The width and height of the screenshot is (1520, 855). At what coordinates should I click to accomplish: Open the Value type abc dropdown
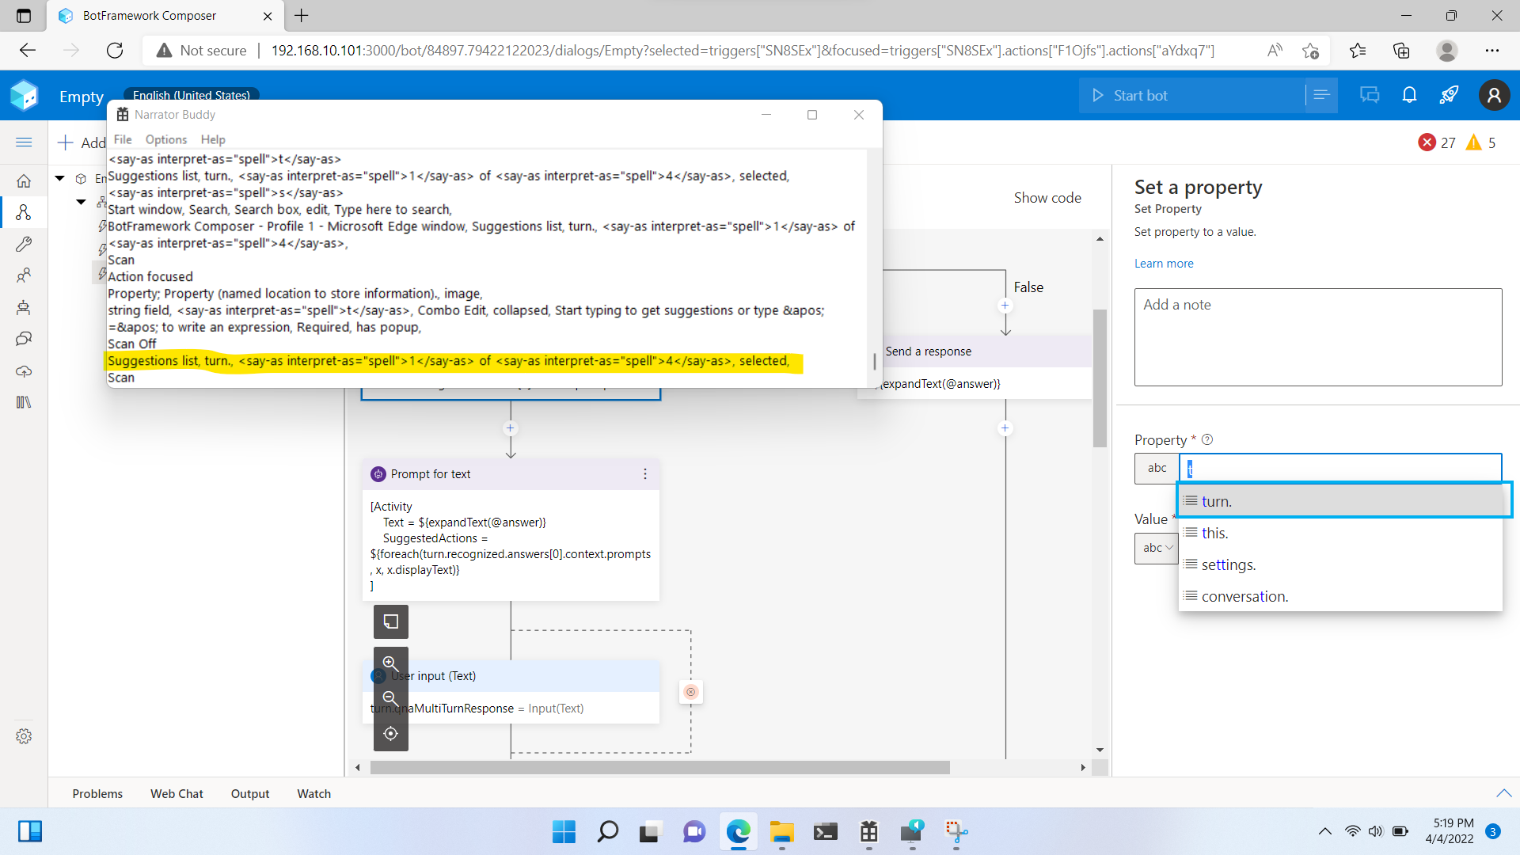pos(1157,548)
